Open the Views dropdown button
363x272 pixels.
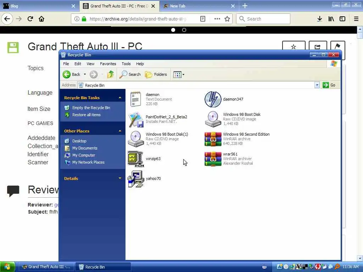coord(179,74)
